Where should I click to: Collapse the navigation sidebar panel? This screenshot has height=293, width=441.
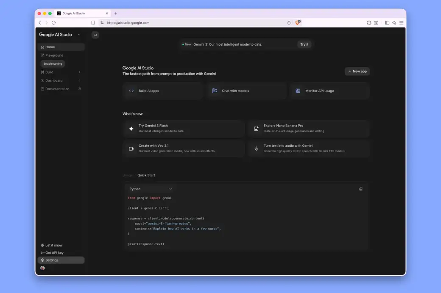(x=95, y=35)
